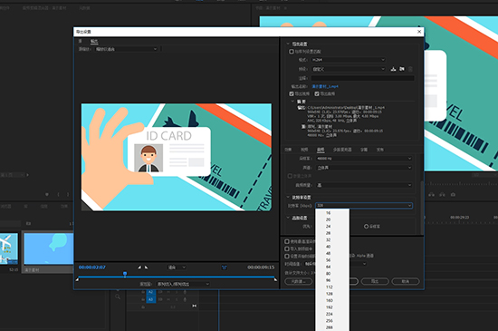Click the delete preset trash icon

(410, 69)
